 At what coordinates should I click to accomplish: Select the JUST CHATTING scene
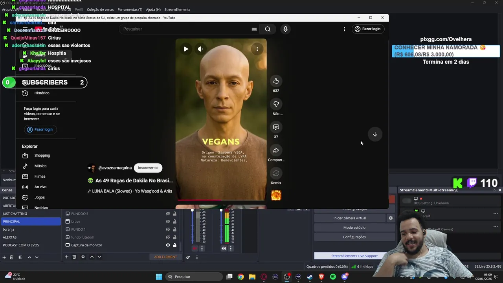tap(31, 214)
